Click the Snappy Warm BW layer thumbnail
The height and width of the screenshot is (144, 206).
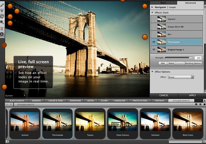pyautogui.click(x=161, y=27)
